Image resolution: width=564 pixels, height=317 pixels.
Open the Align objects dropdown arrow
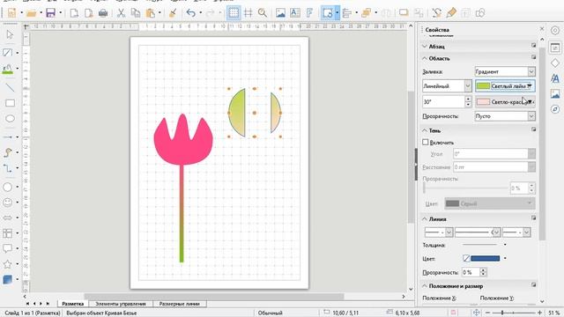point(356,13)
